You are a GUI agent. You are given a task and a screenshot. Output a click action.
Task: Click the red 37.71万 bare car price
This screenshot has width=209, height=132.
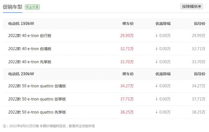coord(127,99)
